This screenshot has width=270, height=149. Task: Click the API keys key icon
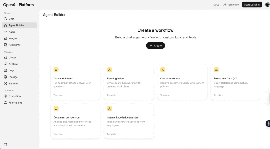click(6, 64)
